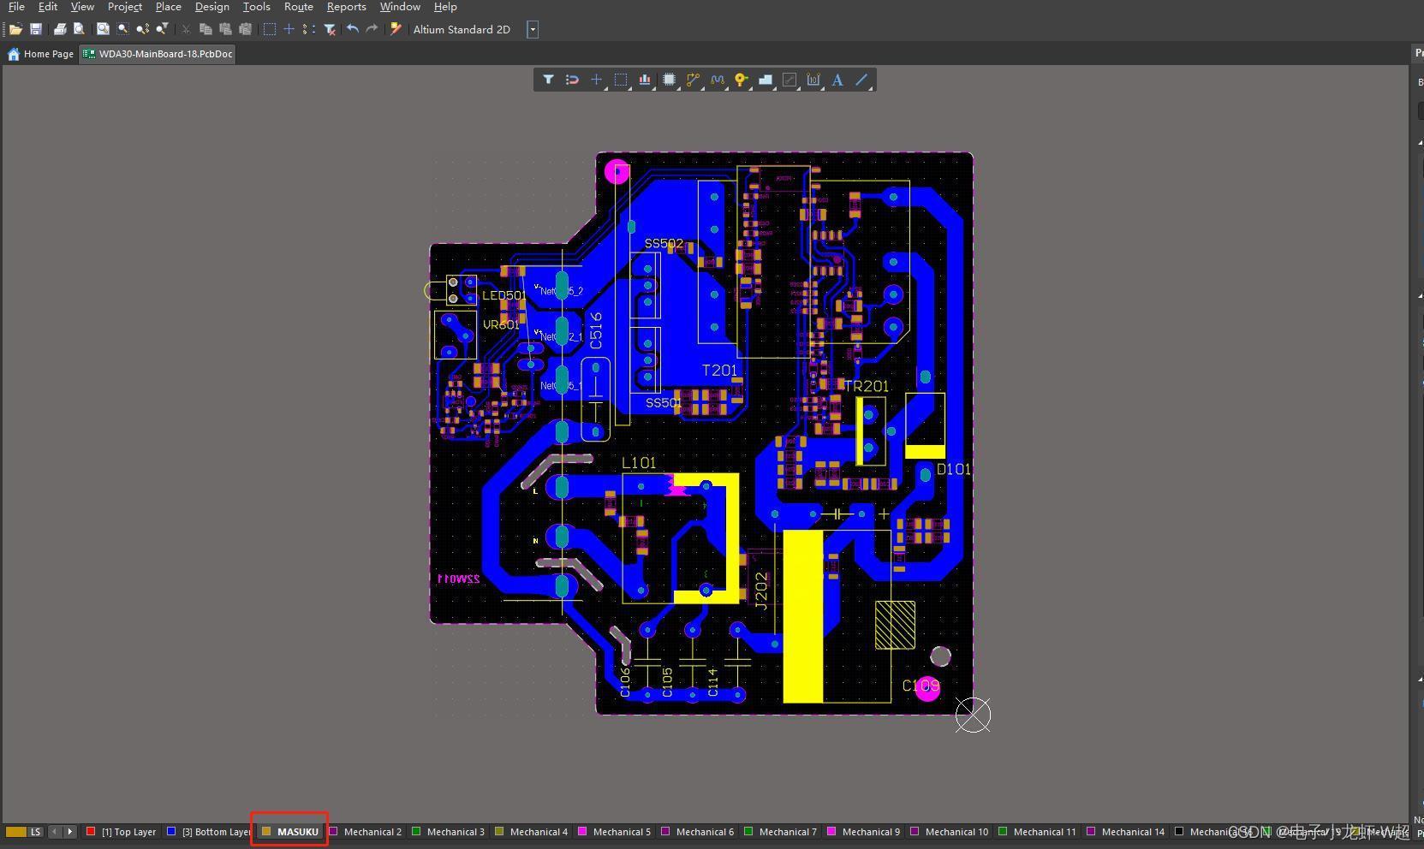Pick the Place Line tool

point(861,80)
